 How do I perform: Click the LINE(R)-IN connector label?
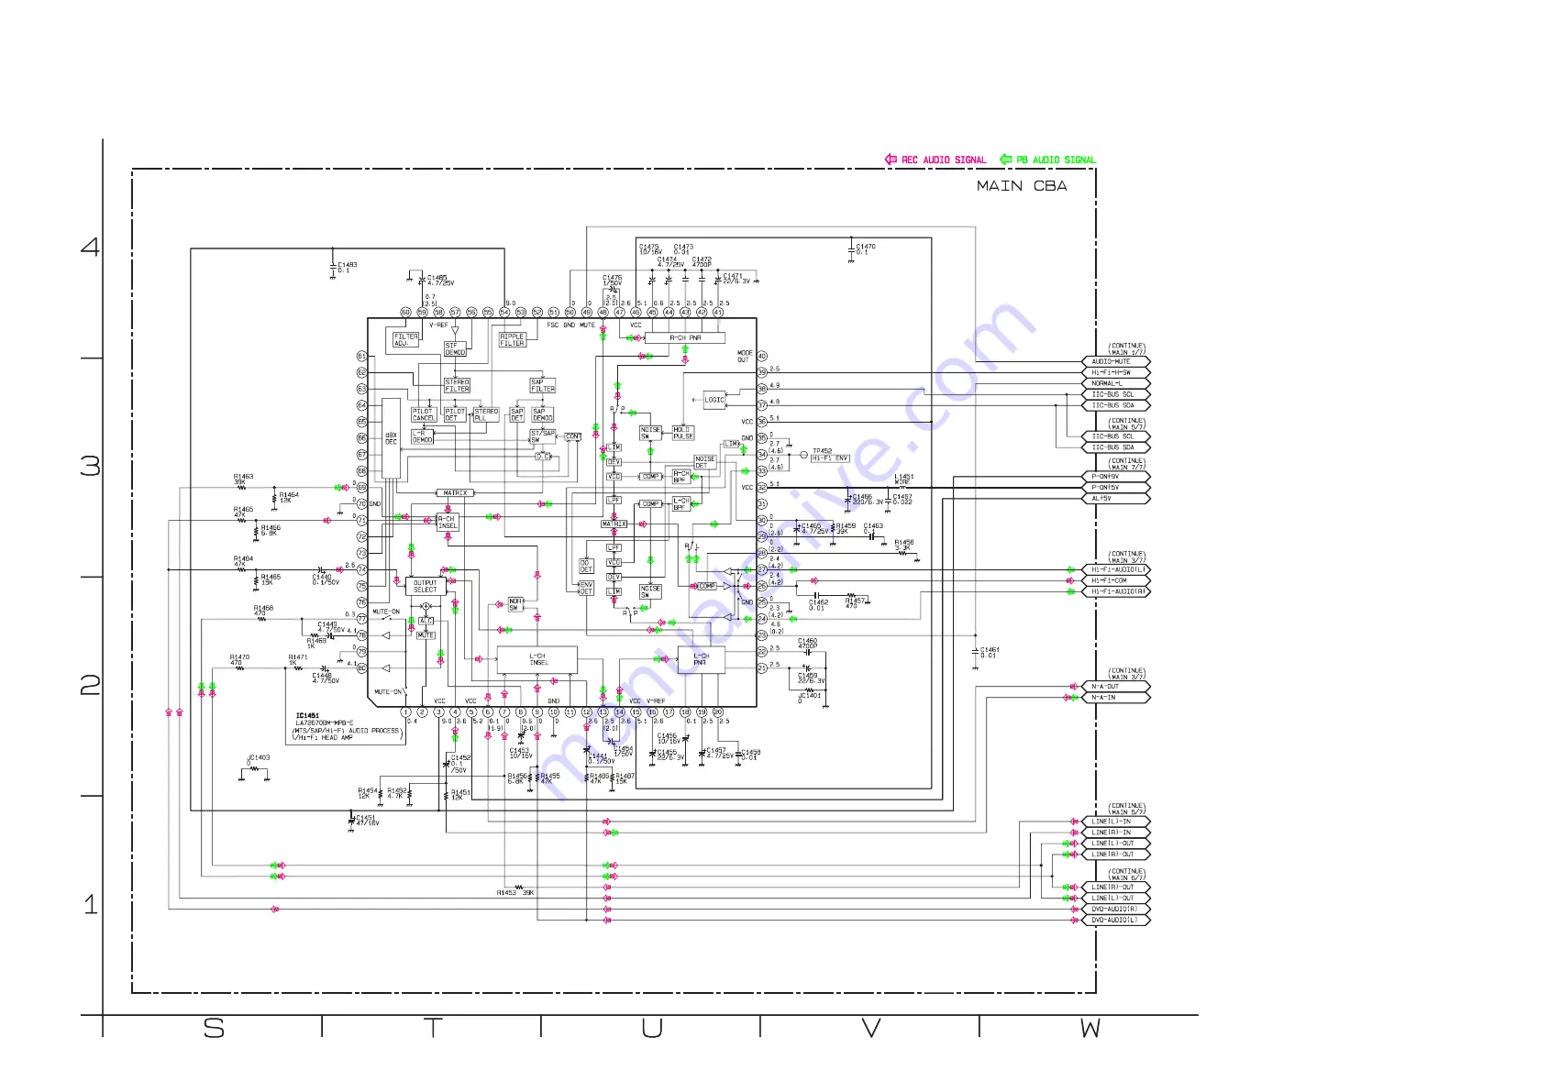point(1115,833)
